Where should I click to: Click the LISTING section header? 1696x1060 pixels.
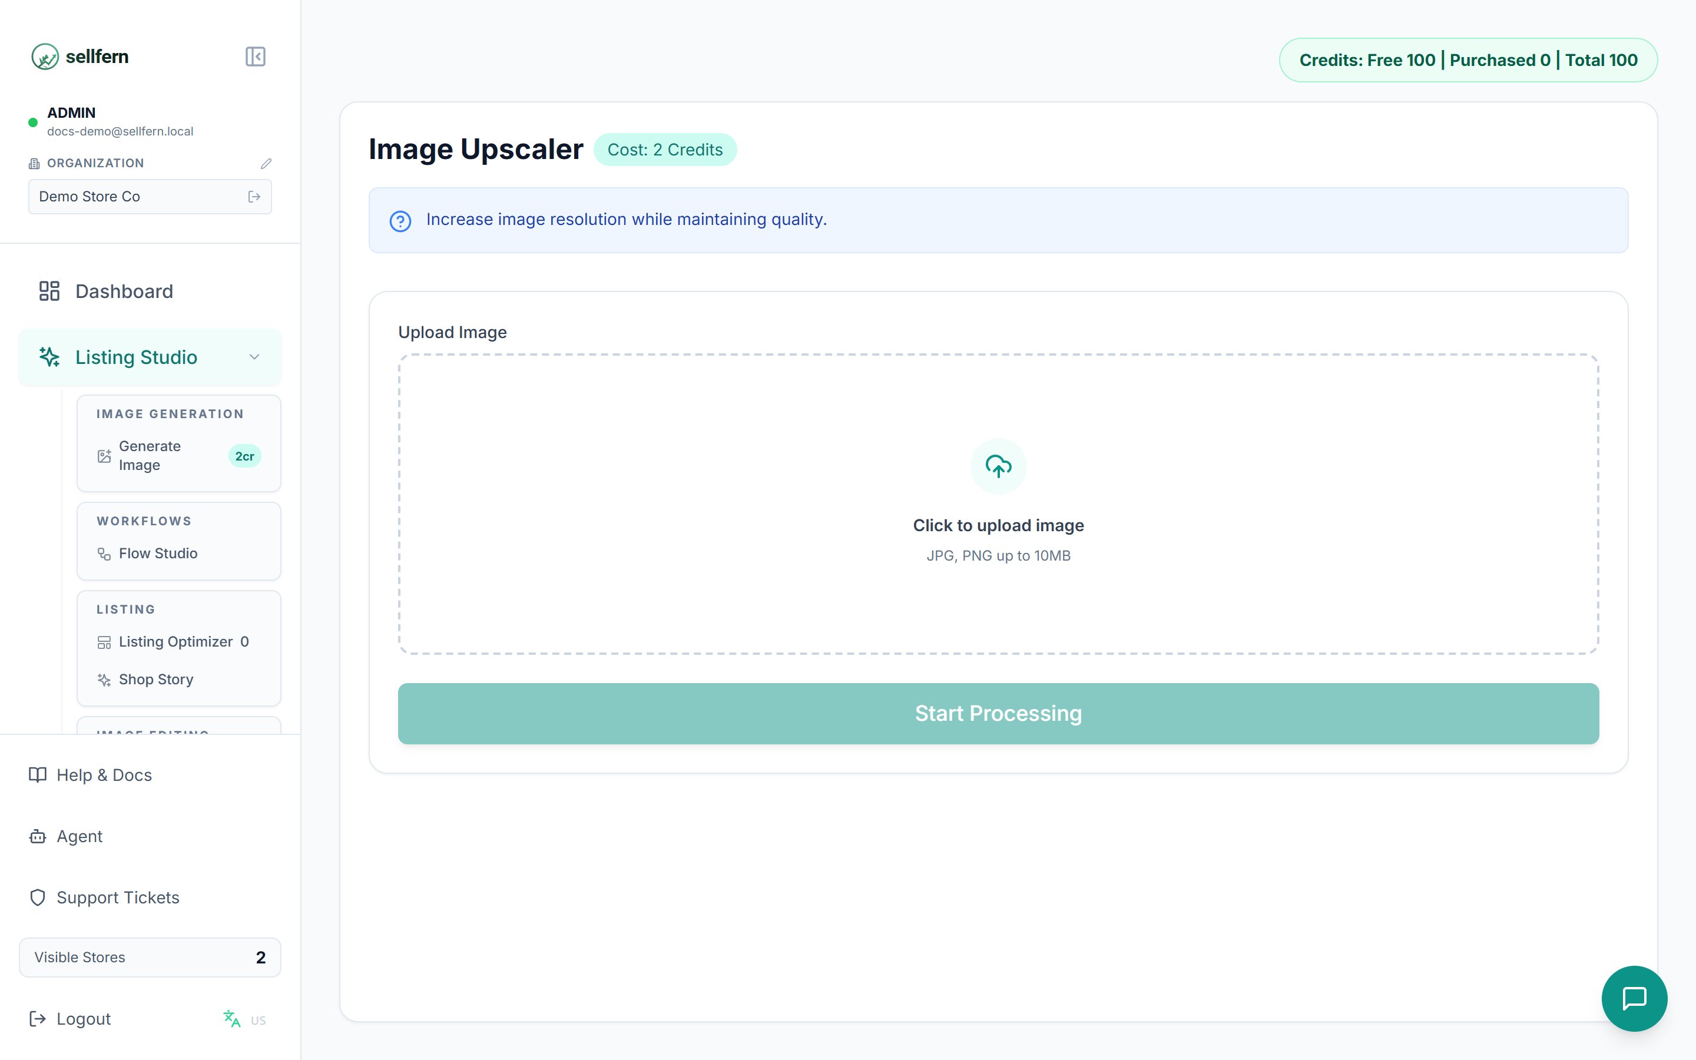126,610
